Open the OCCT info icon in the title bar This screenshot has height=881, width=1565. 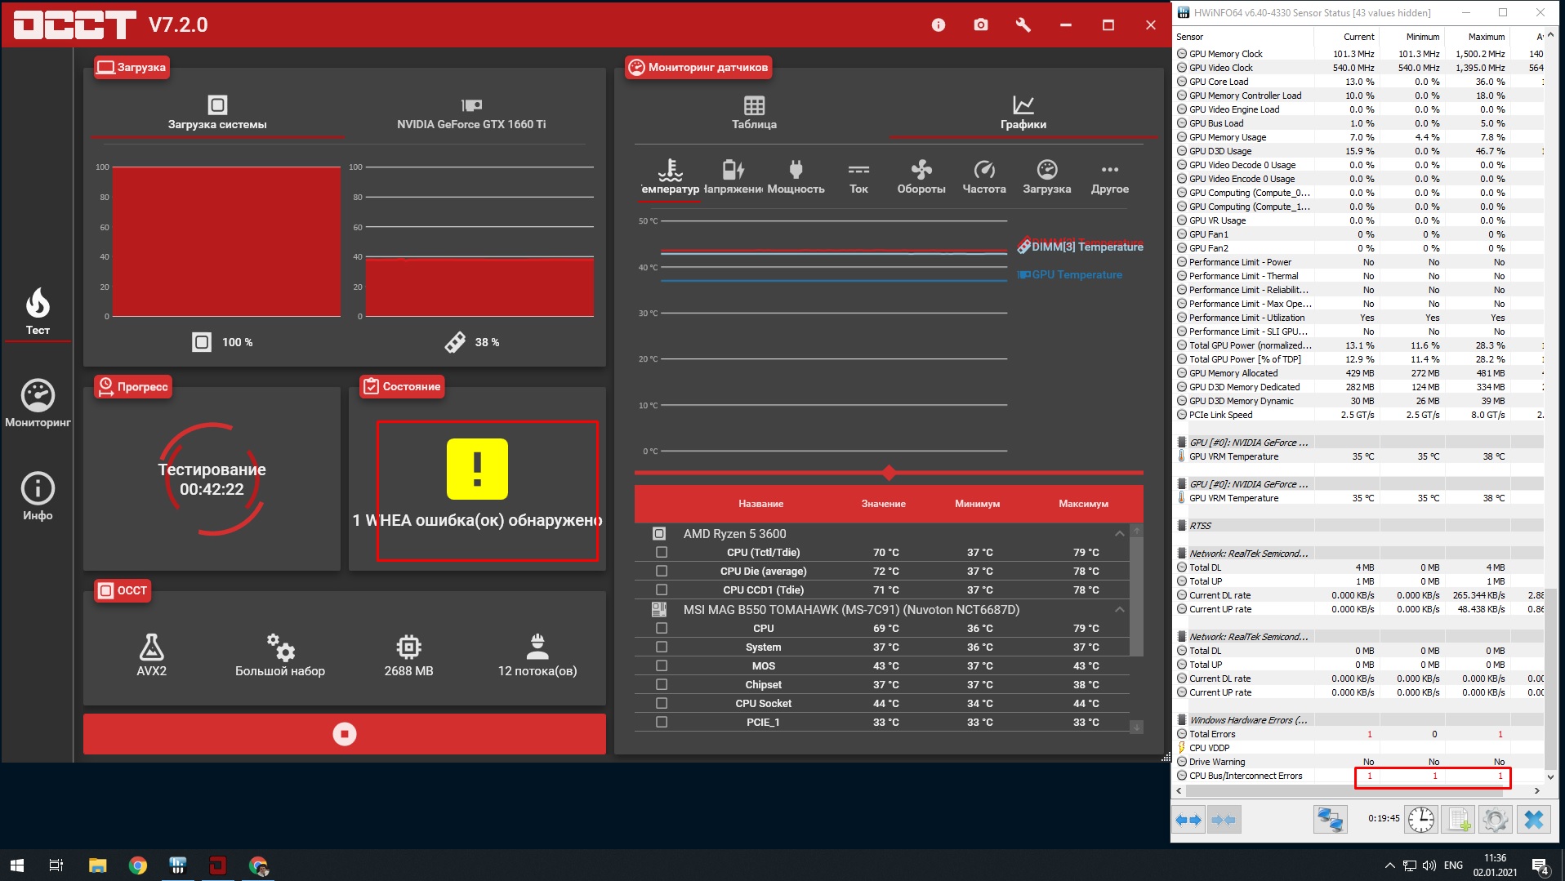click(x=939, y=25)
